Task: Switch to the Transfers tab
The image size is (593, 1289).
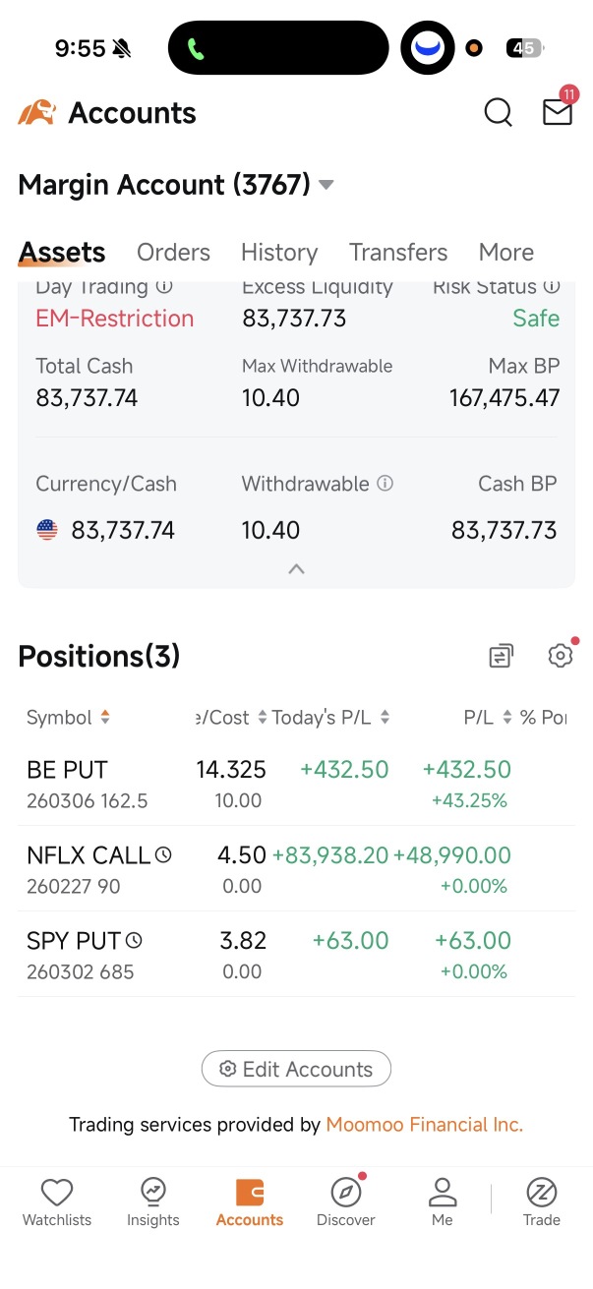Action: point(398,253)
